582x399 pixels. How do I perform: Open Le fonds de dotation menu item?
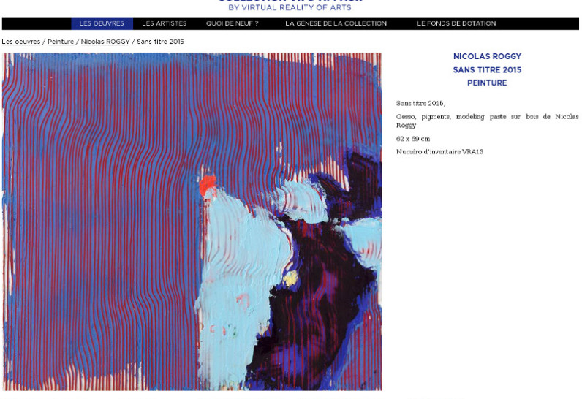(456, 23)
